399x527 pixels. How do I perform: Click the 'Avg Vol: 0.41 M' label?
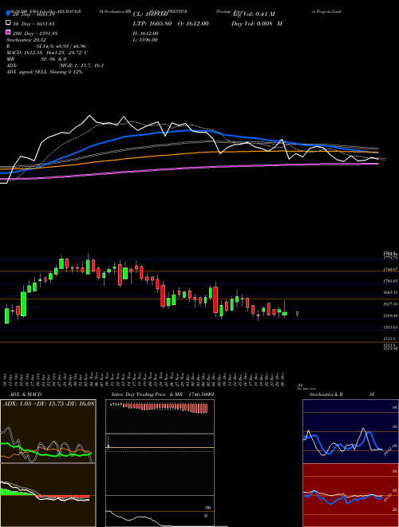(x=253, y=14)
